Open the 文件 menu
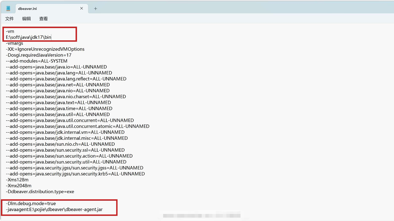394x221 pixels. (x=9, y=19)
